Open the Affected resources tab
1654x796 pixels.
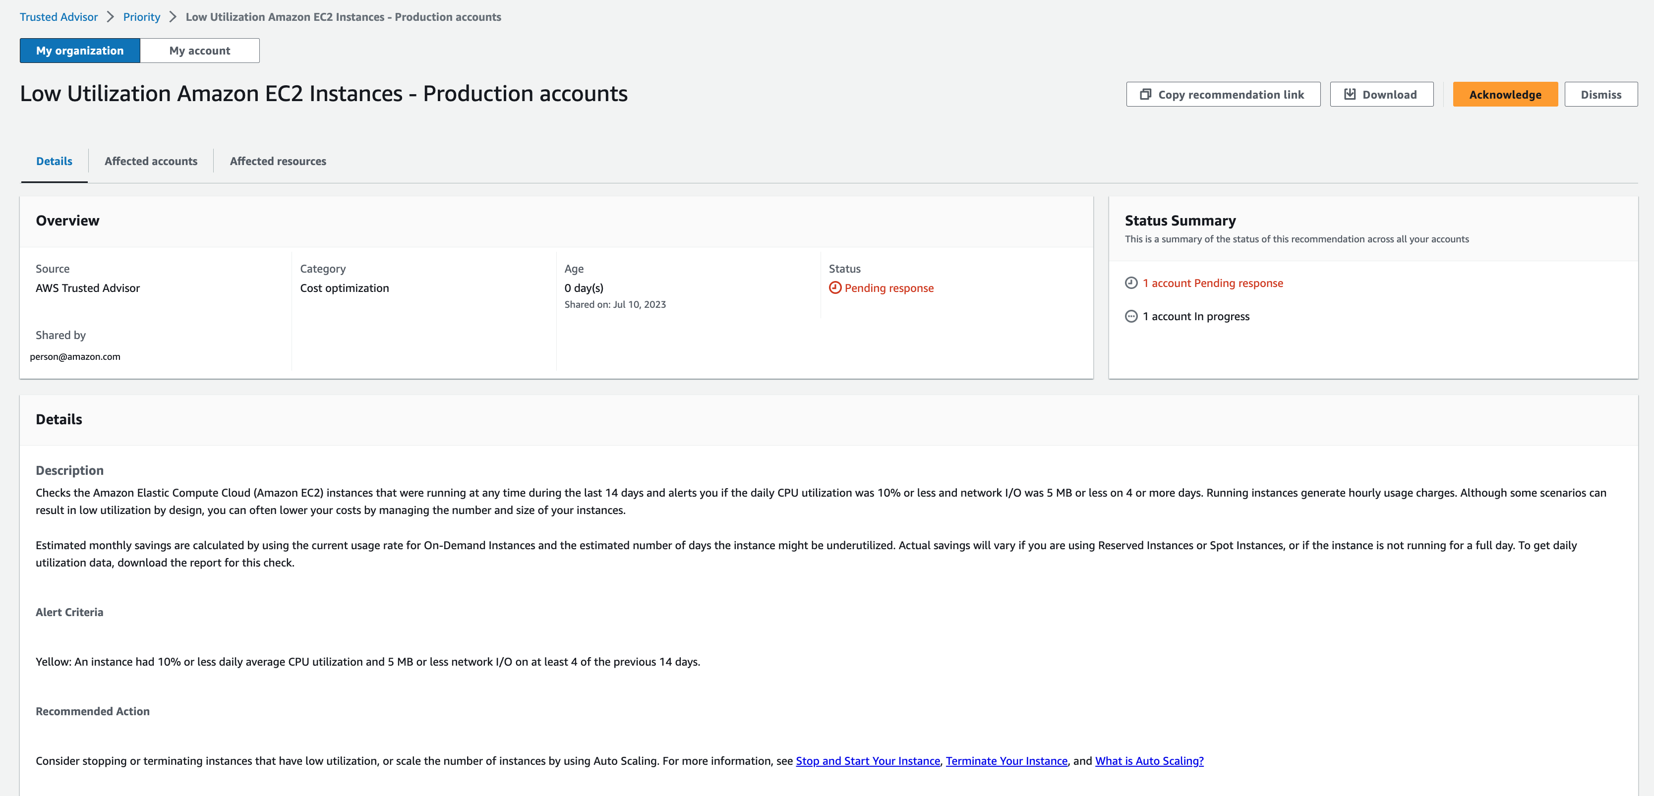pos(277,161)
